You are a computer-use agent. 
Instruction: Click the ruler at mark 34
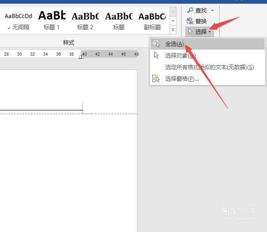pyautogui.click(x=46, y=54)
